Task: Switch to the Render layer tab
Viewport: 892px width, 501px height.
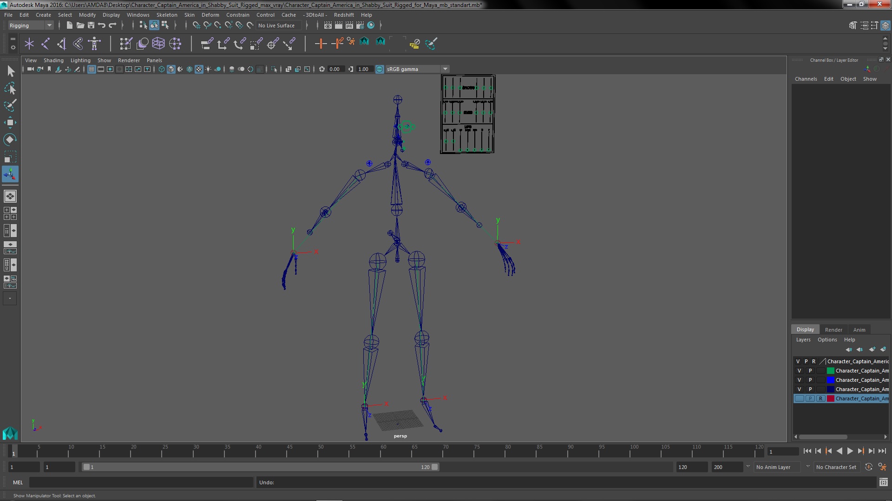Action: tap(833, 330)
